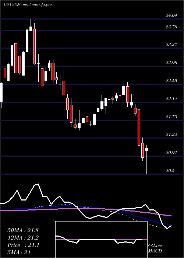Click the 'USA SOJC mail.munafa.pro' header text

click(x=28, y=4)
